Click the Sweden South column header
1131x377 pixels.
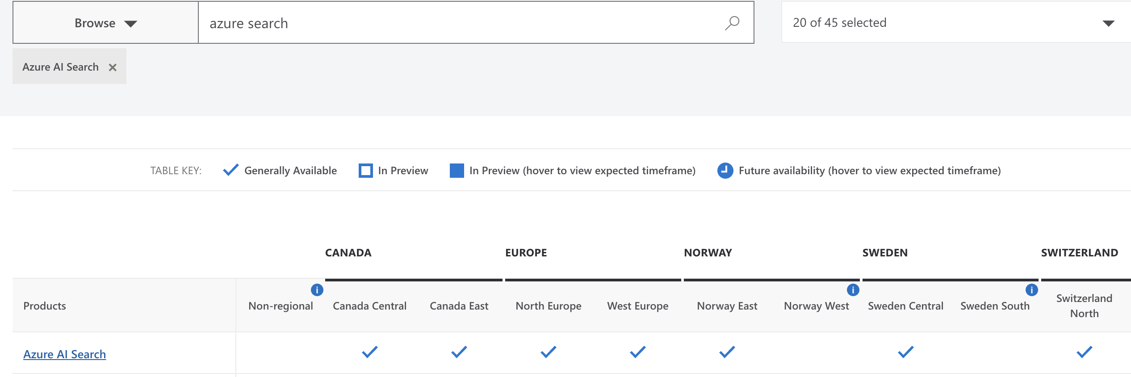pos(995,306)
